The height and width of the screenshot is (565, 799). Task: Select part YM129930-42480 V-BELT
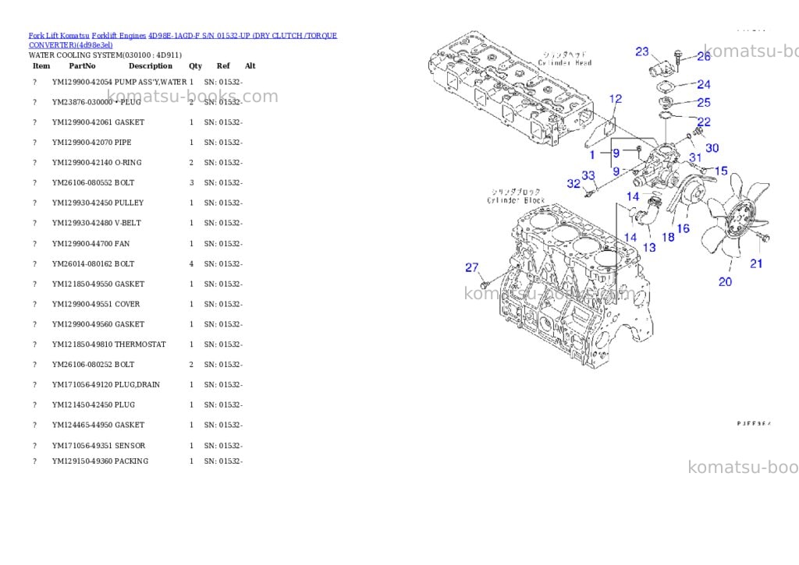[96, 222]
